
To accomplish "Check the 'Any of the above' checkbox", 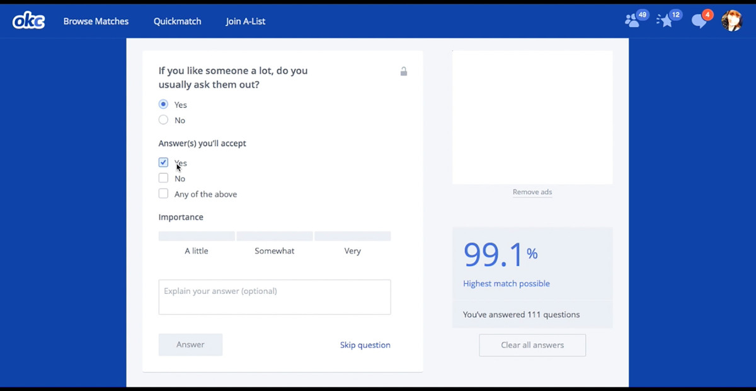I will click(164, 194).
